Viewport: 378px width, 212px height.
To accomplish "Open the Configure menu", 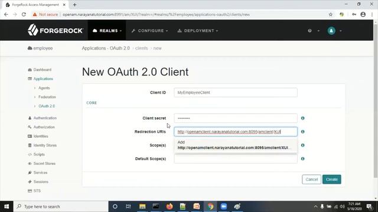I will (x=149, y=31).
